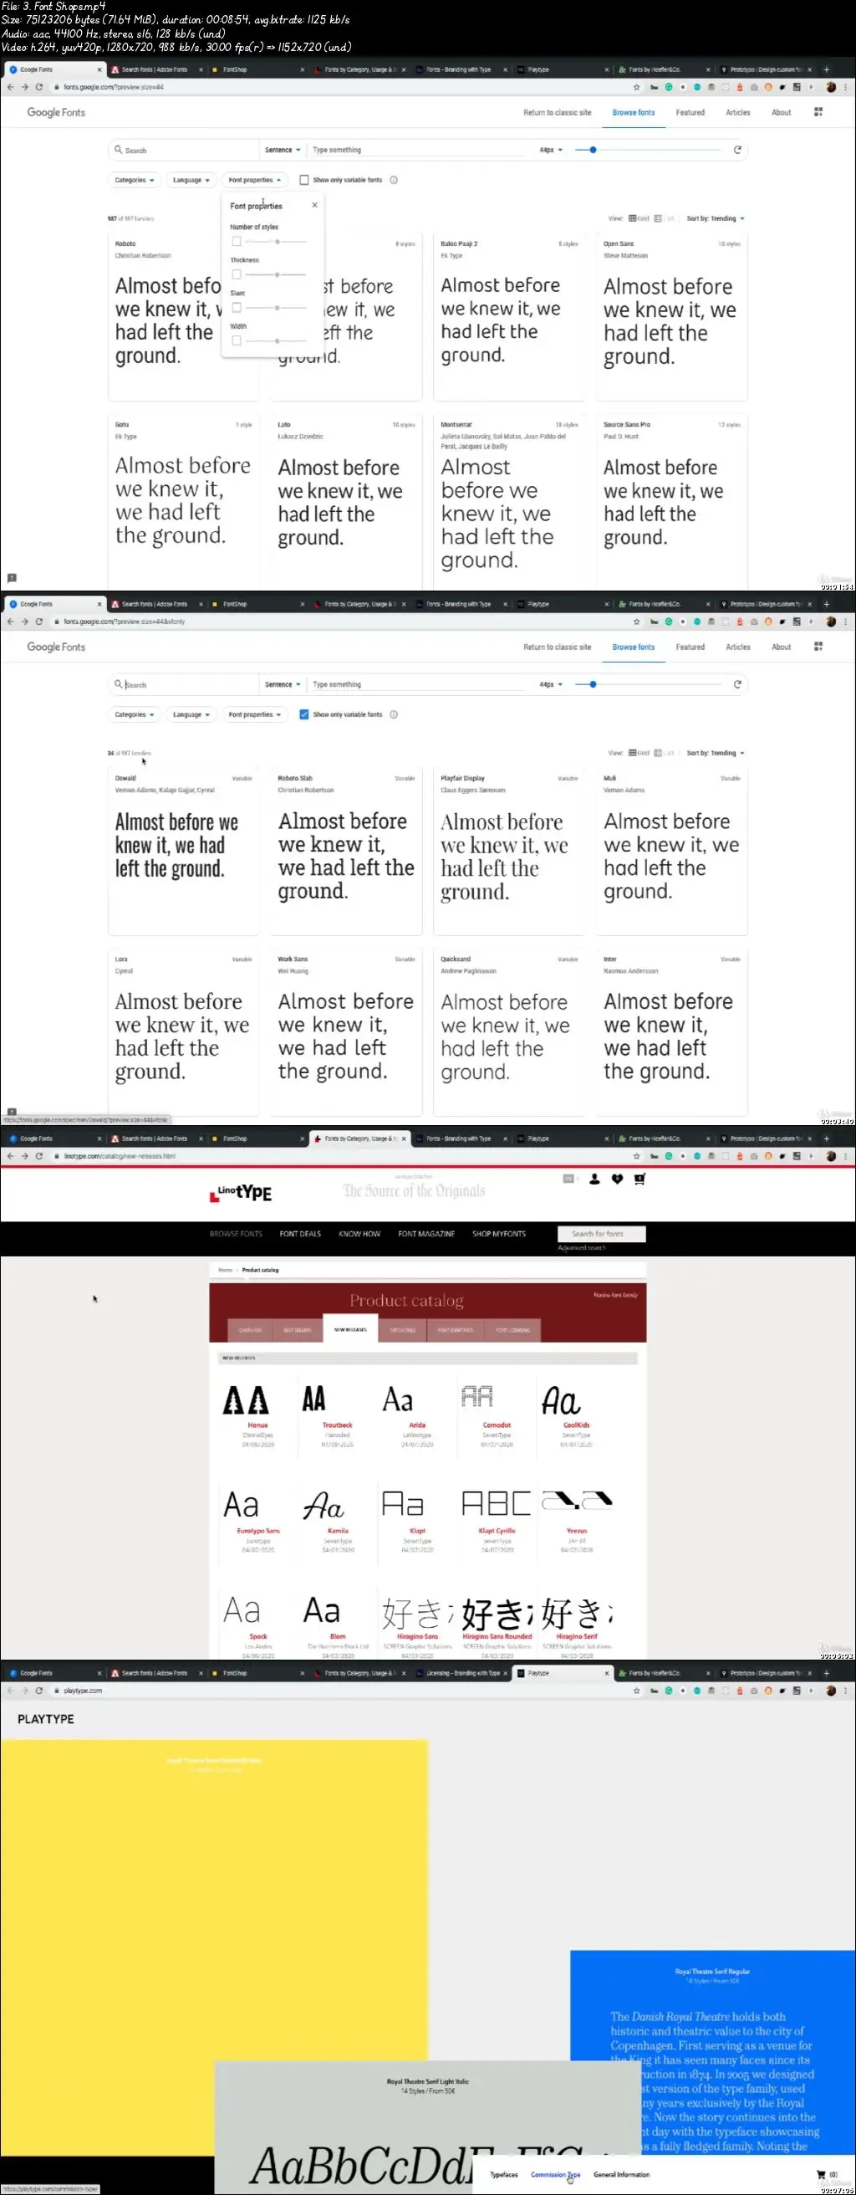Screen dimensions: 856x2195
Task: Second frame: open Sort by Trending dropdown
Action: coord(716,753)
